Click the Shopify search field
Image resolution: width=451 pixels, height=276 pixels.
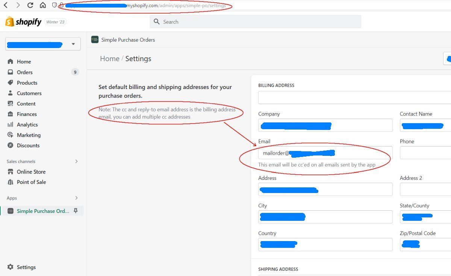tap(256, 22)
